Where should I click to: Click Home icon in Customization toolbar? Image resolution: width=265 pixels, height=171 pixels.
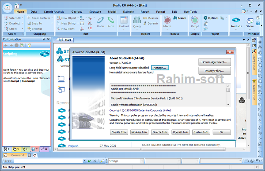pos(29,45)
